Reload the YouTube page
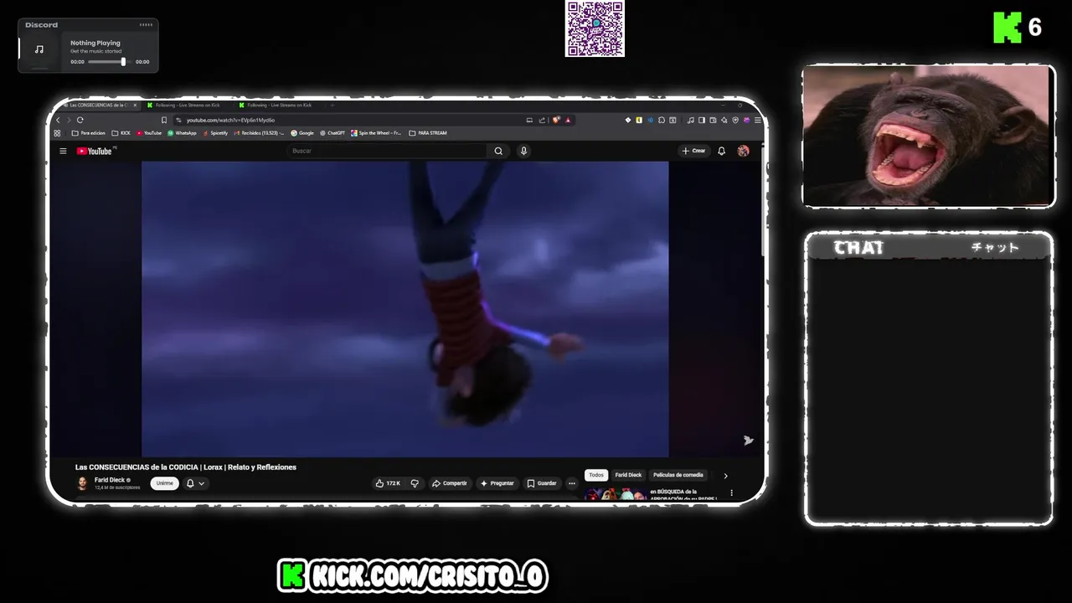Screen dimensions: 1072x603 pyautogui.click(x=80, y=120)
